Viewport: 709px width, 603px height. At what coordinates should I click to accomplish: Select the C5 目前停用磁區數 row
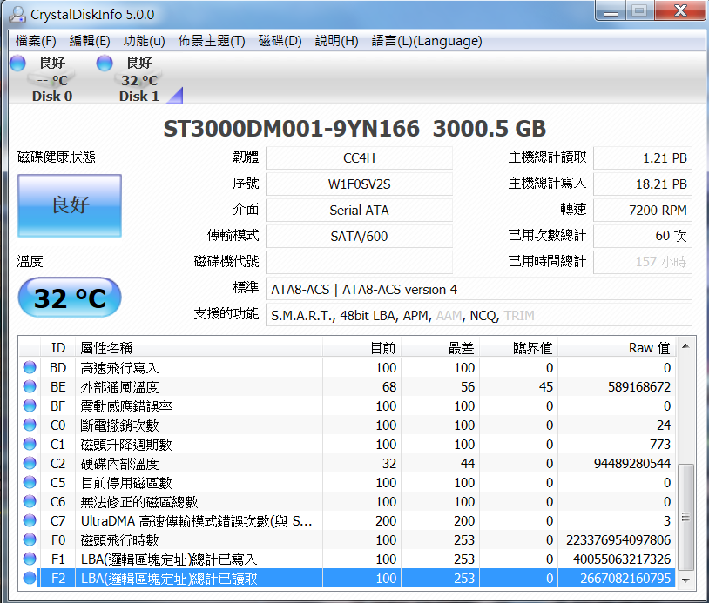pyautogui.click(x=348, y=483)
